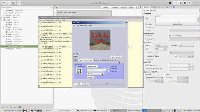Open the Control palette group

(x=123, y=7)
